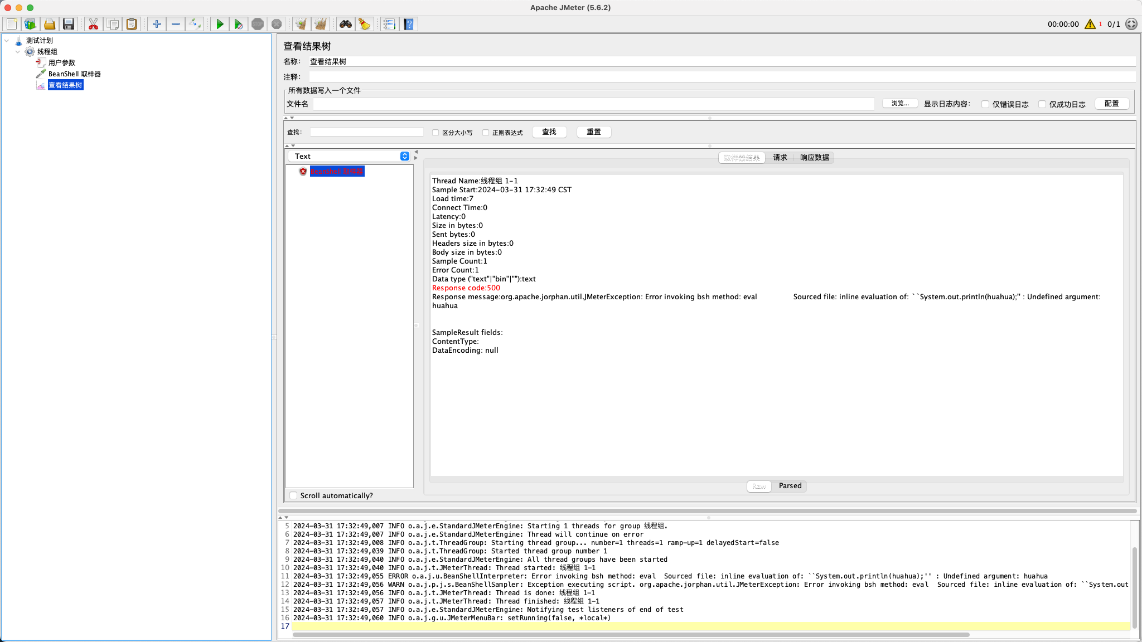Switch to 取样器结果 tab

(742, 158)
